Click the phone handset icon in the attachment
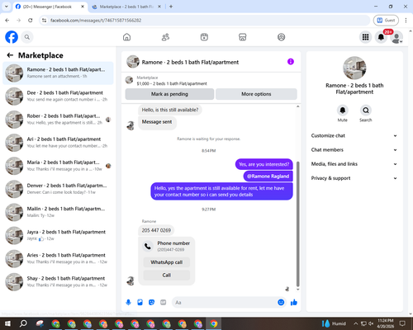The height and width of the screenshot is (330, 413). [148, 246]
